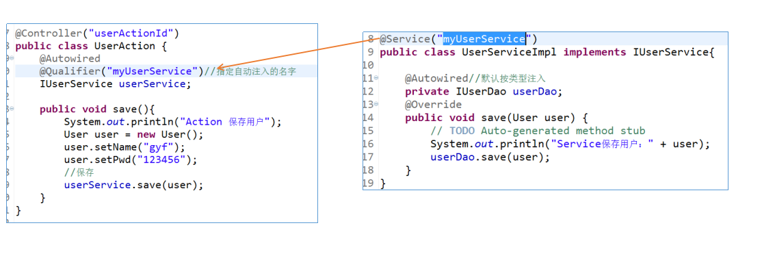The height and width of the screenshot is (271, 775).
Task: Click the println("Action 保存用户") statement
Action: point(172,122)
